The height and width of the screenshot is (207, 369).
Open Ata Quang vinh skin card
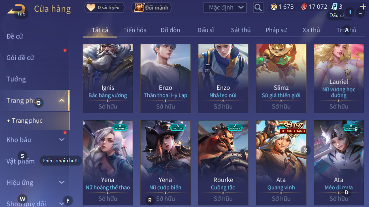[281, 162]
